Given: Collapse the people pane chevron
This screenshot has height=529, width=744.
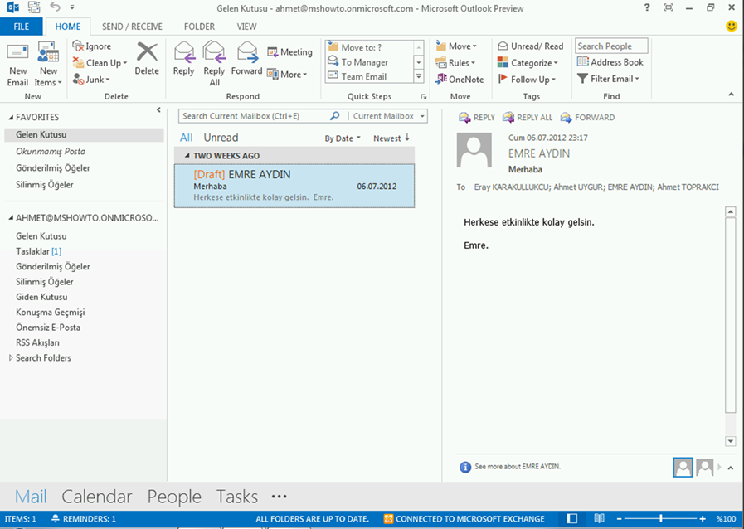Looking at the screenshot, I should pyautogui.click(x=731, y=468).
